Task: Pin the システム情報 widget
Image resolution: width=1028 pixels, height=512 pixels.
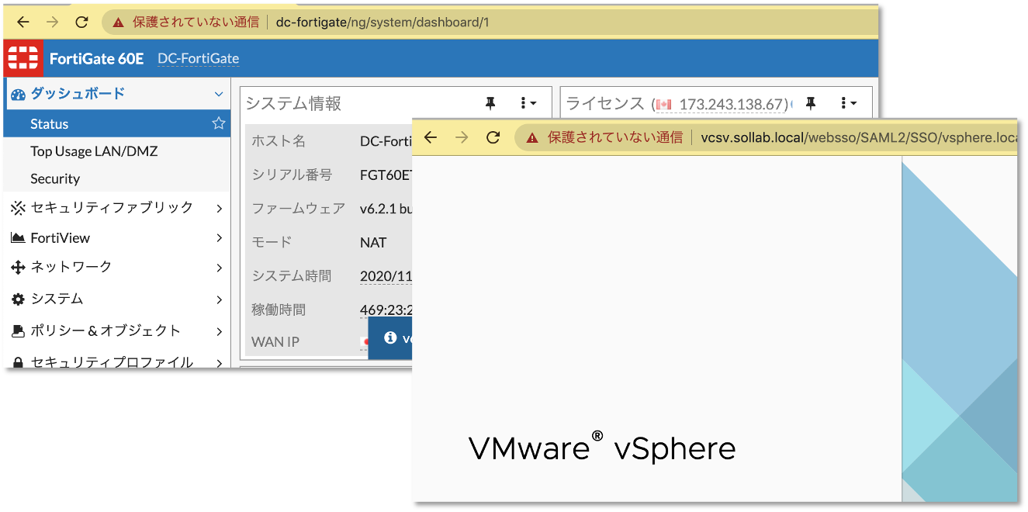Action: coord(490,103)
